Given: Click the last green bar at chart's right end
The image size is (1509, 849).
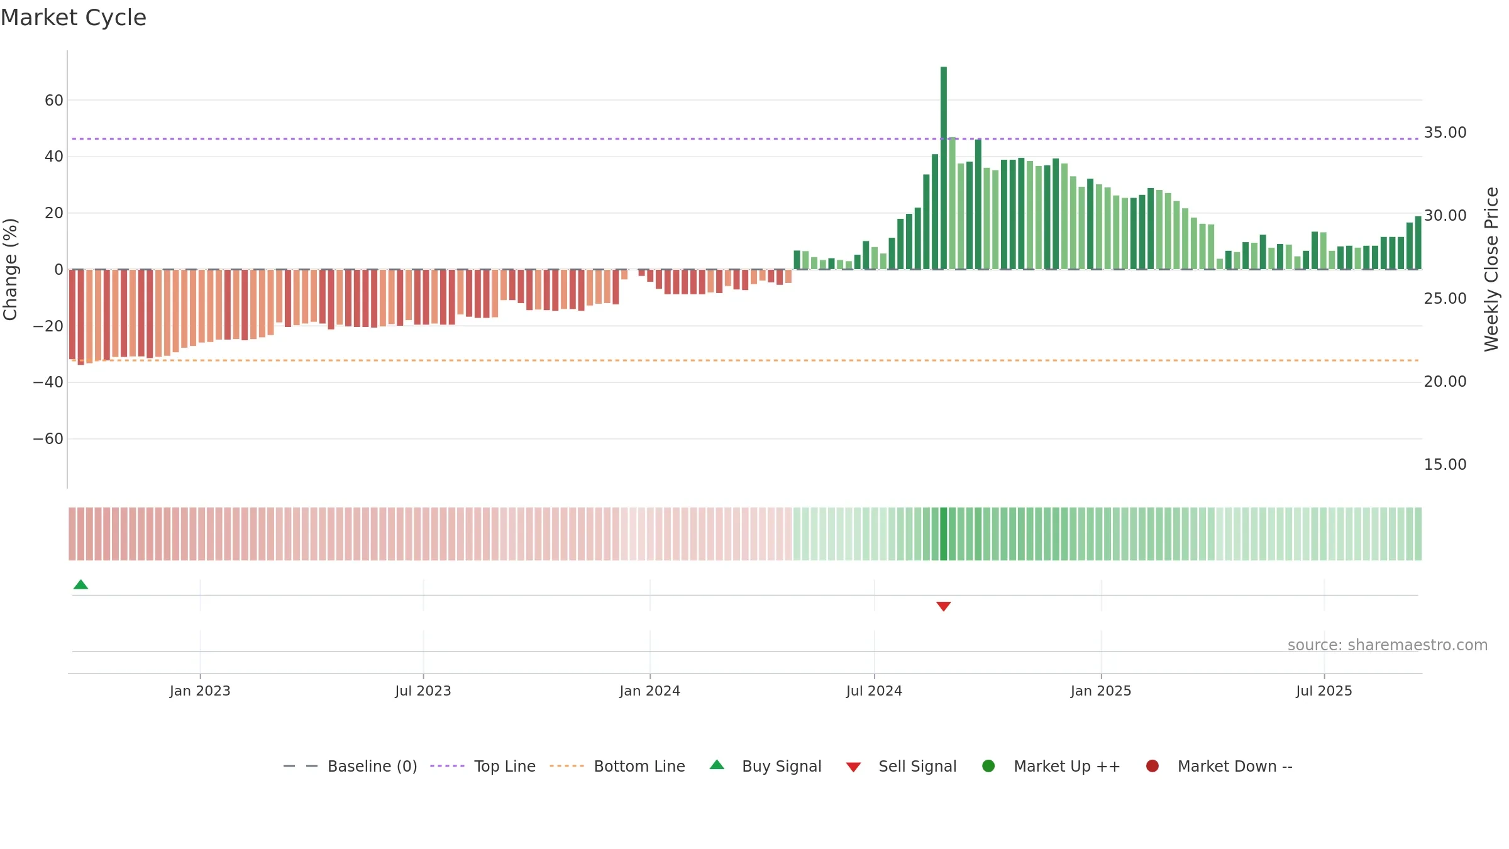Looking at the screenshot, I should point(1418,243).
